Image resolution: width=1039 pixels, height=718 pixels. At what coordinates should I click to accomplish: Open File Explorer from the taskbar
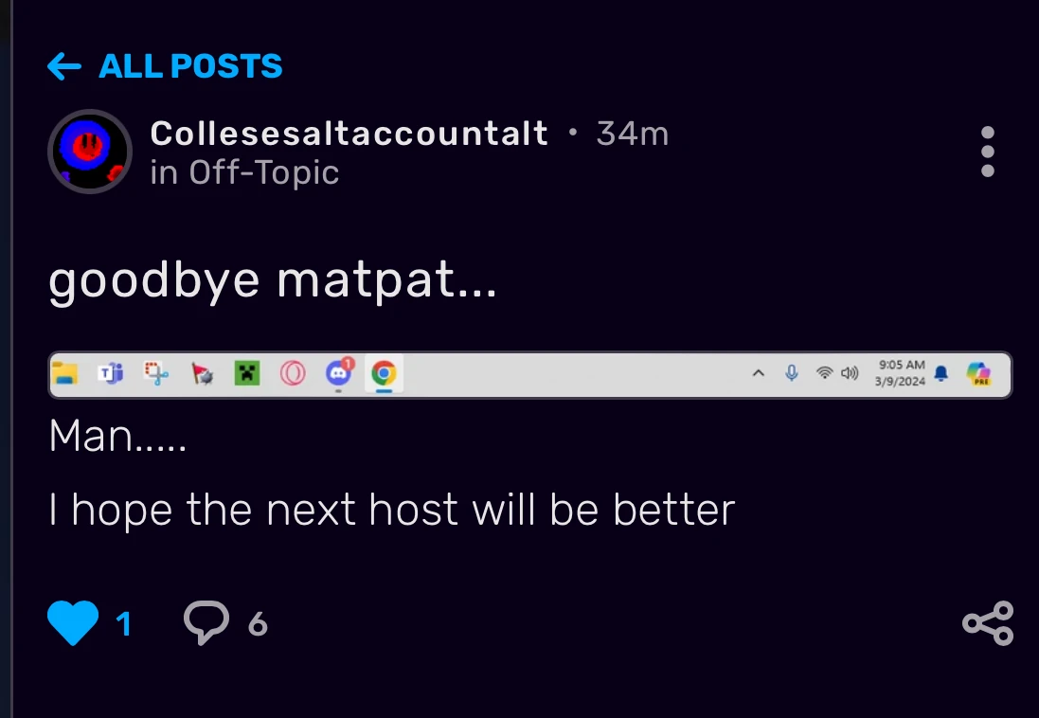(66, 373)
